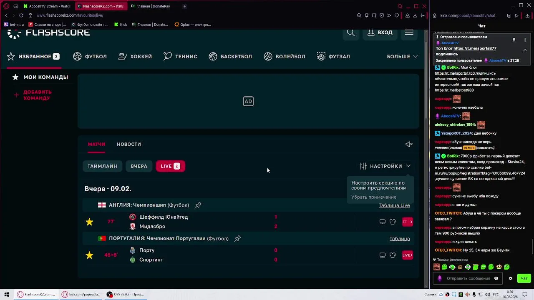Click the Flashscore logo

pos(48,33)
